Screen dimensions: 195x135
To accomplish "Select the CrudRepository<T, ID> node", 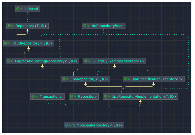I will pyautogui.click(x=29, y=43).
